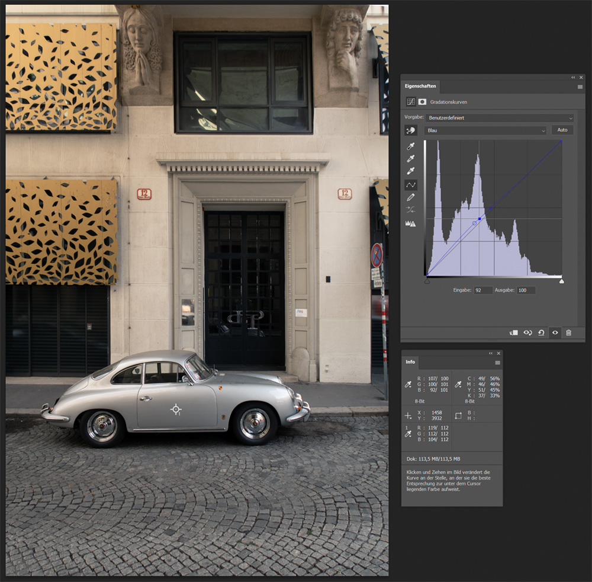The width and height of the screenshot is (592, 582).
Task: Close the Eigenschaften panel
Action: 581,78
